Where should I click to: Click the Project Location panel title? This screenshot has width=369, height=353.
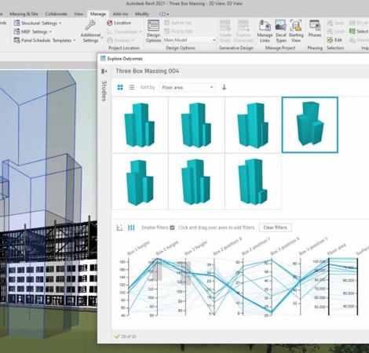124,48
